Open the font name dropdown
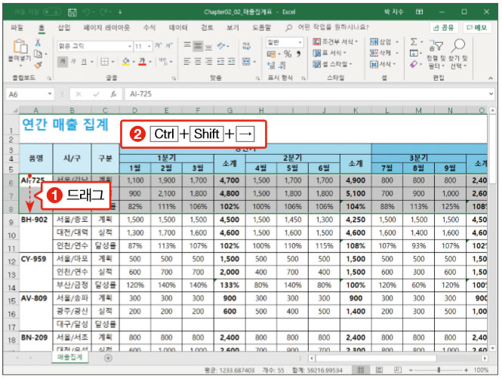The height and width of the screenshot is (379, 502). pyautogui.click(x=130, y=46)
